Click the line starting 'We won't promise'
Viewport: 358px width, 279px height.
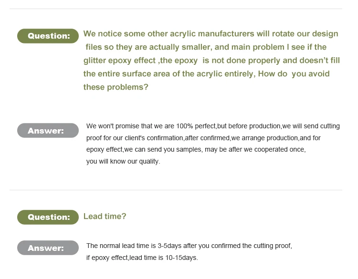(x=213, y=126)
